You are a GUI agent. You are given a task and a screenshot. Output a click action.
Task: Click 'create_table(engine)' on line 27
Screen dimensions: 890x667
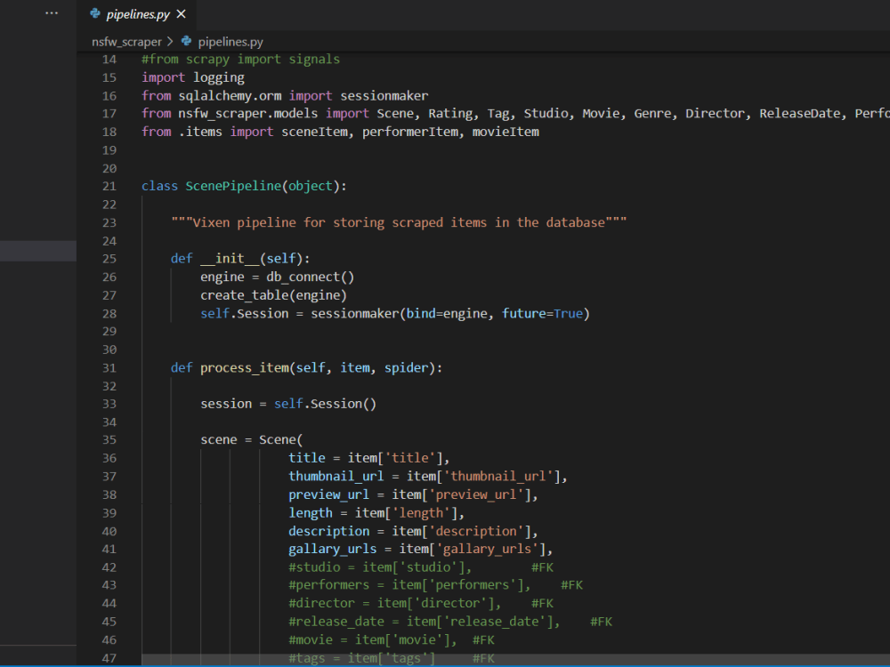coord(273,295)
